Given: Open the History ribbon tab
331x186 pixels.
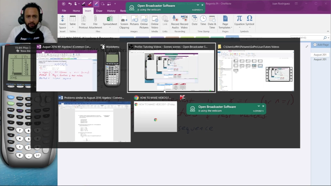Looking at the screenshot, I should point(111,11).
